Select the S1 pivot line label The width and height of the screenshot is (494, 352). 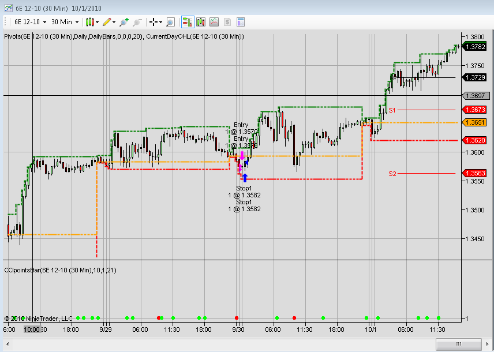pyautogui.click(x=392, y=110)
